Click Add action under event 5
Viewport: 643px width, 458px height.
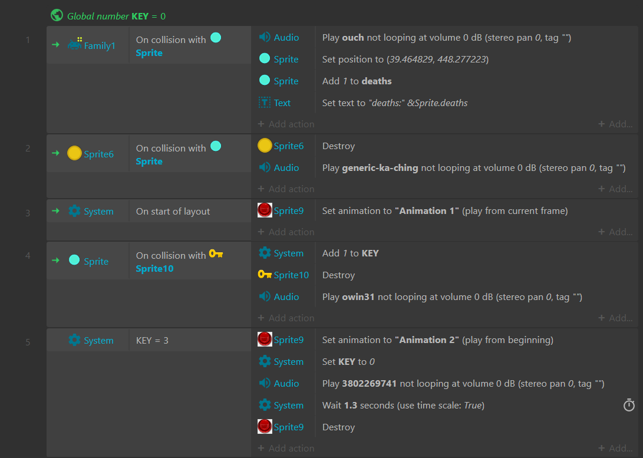pos(286,449)
